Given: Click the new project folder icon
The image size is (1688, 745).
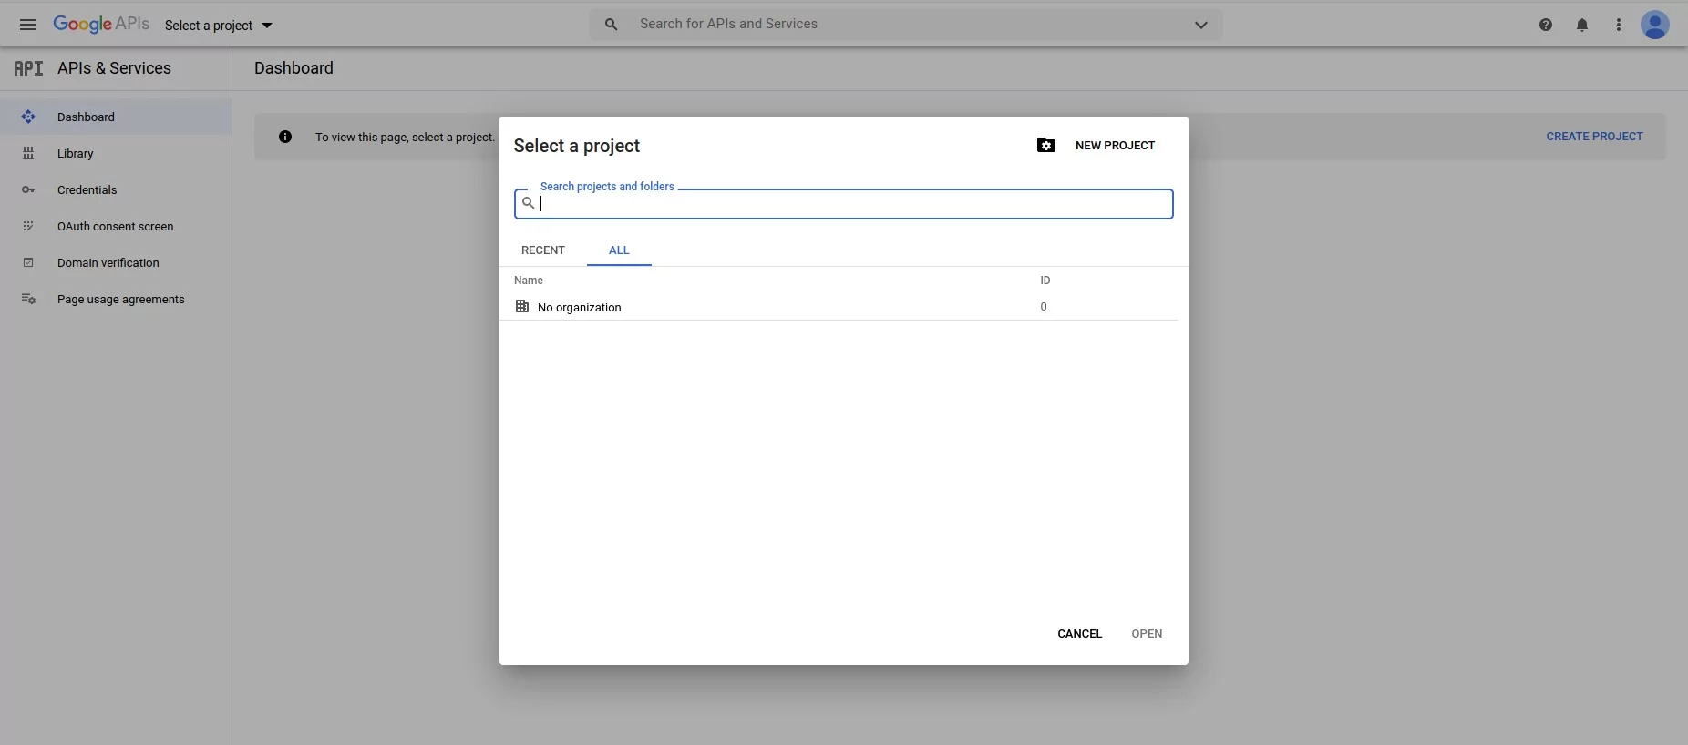Looking at the screenshot, I should [1046, 146].
